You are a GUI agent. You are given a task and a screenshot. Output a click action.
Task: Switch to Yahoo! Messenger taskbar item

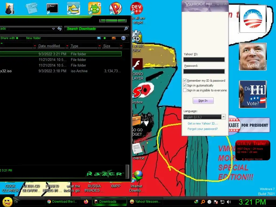point(145,202)
